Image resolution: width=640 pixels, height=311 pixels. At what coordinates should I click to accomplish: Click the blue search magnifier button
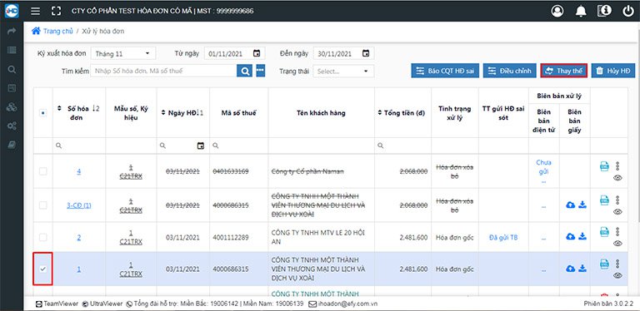[x=244, y=71]
